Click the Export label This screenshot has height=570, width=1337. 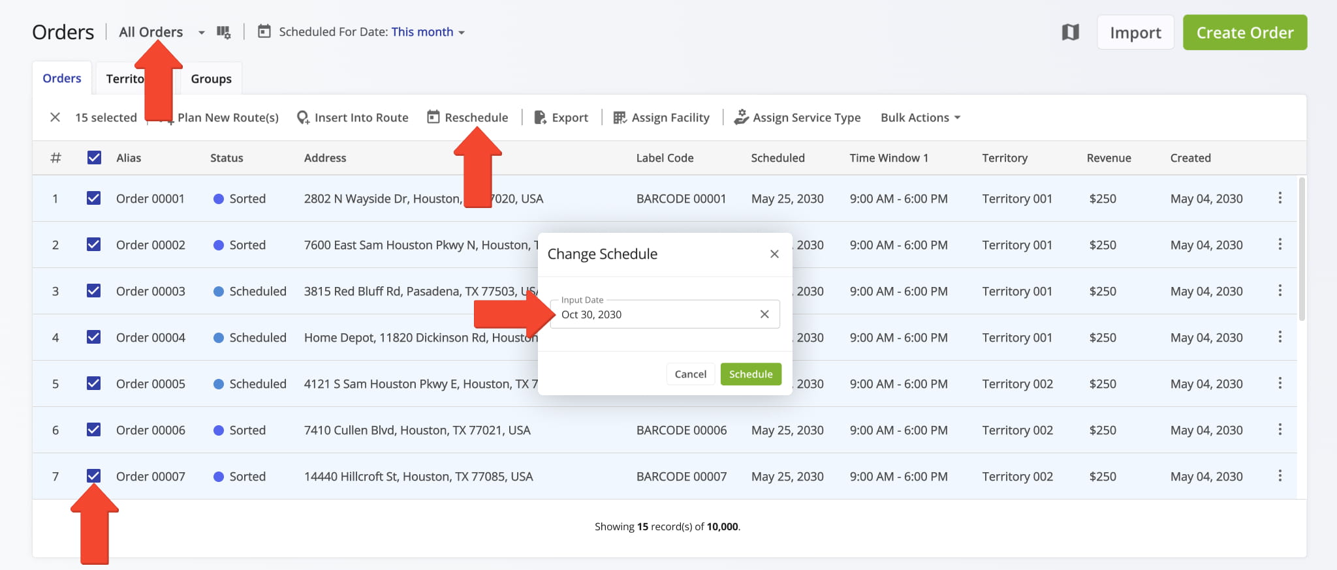(570, 117)
